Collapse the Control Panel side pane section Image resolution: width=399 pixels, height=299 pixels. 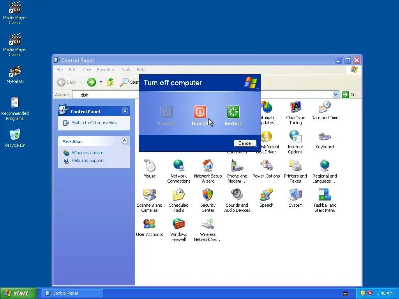(x=125, y=111)
